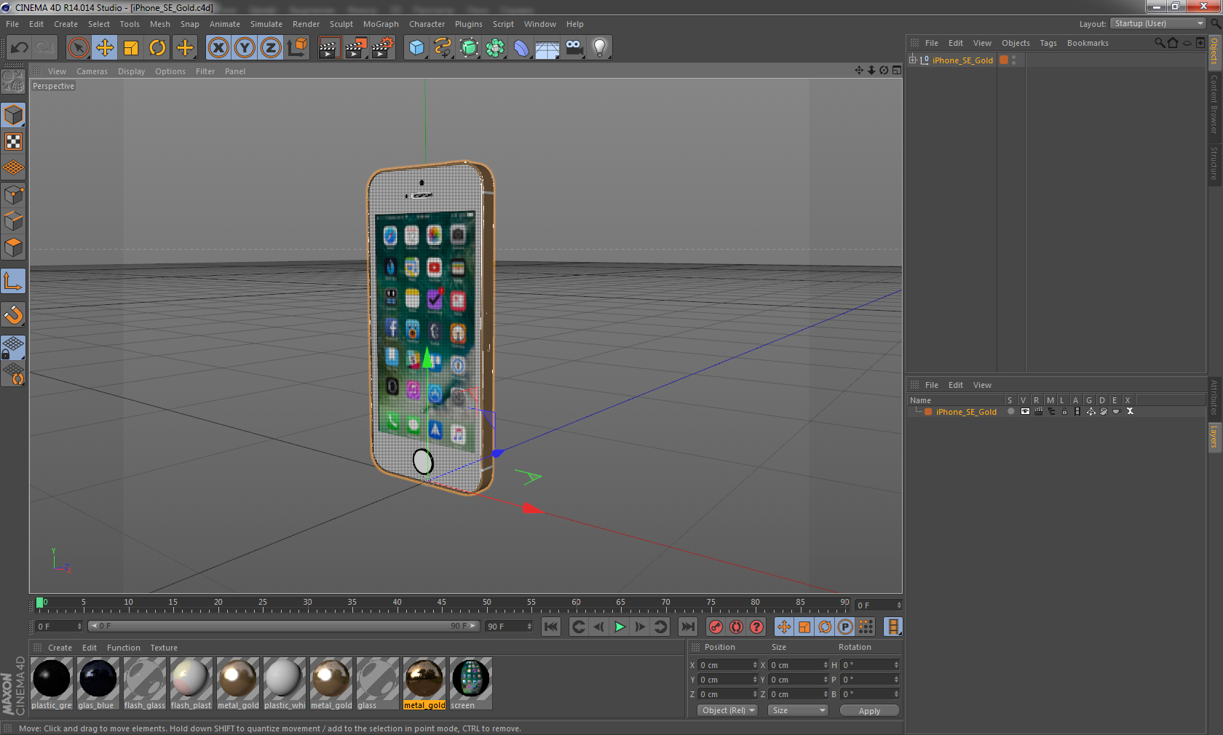Click the Undo arrow icon
This screenshot has width=1223, height=735.
pos(20,48)
